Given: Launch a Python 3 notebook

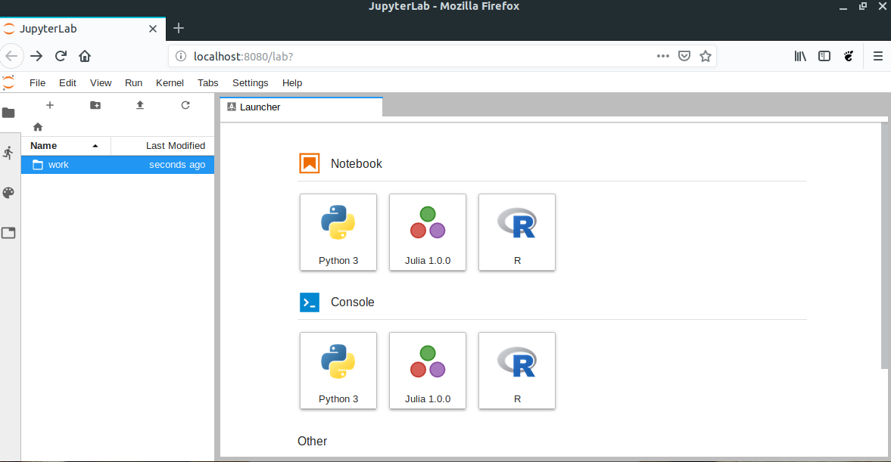Looking at the screenshot, I should coord(338,232).
